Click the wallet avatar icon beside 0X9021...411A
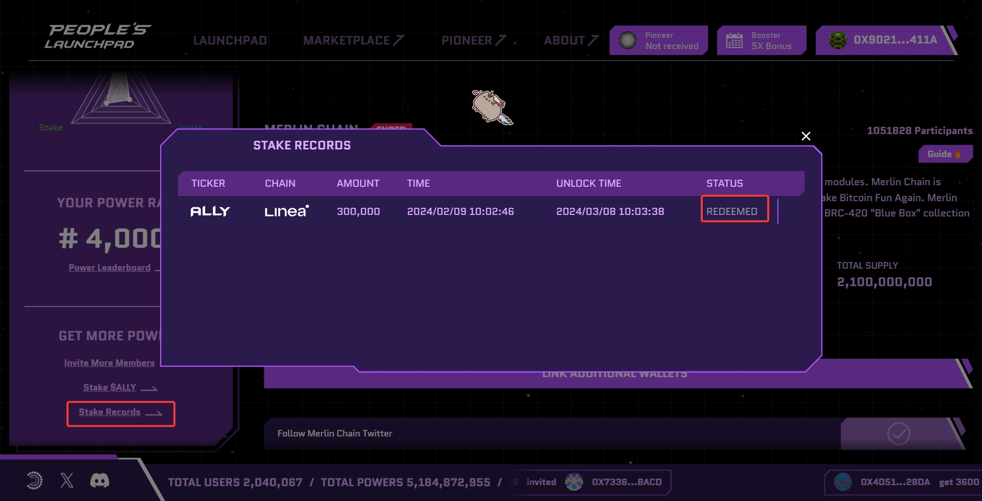The width and height of the screenshot is (982, 501). (837, 40)
